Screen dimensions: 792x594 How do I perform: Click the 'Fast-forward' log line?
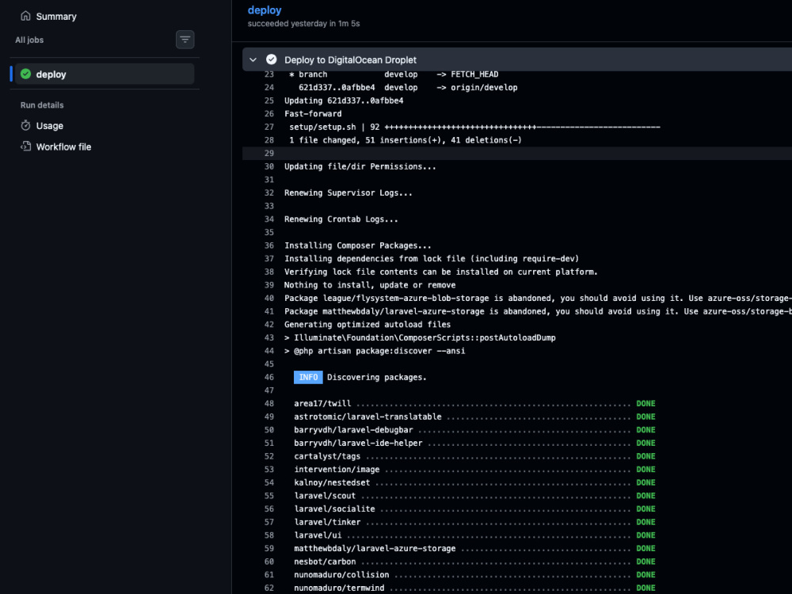pos(313,113)
